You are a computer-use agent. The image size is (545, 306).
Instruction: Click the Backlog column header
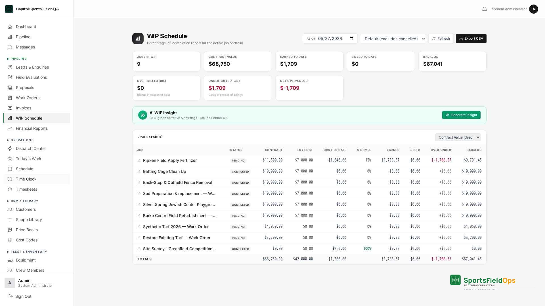pos(474,150)
